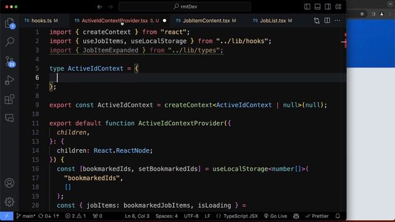Click the createContext import on line 1
Screen dimensions: 395x222
pos(107,32)
